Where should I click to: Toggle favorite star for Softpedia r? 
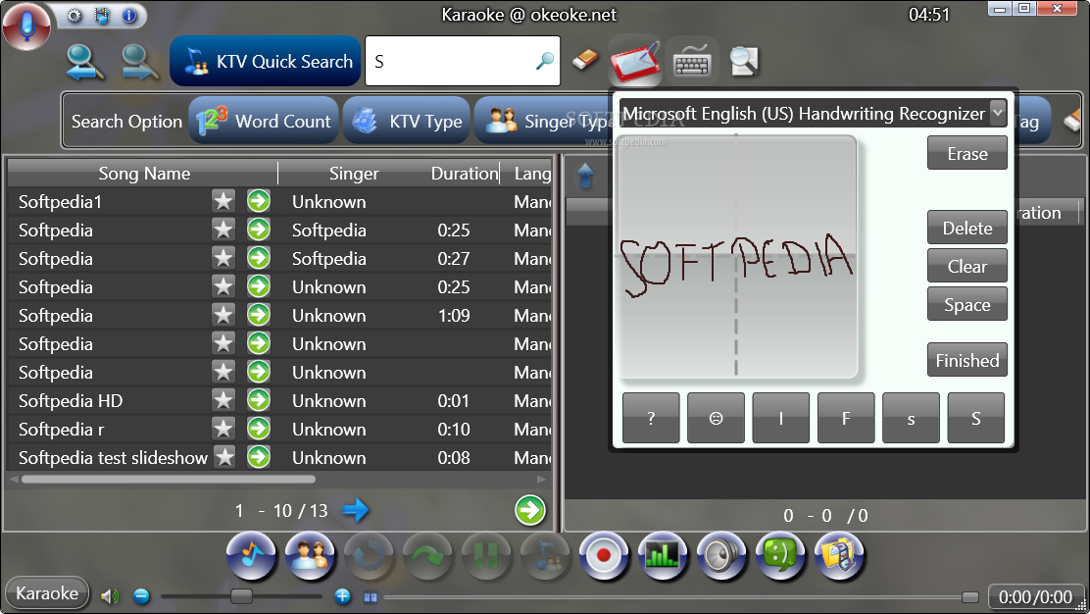tap(223, 429)
